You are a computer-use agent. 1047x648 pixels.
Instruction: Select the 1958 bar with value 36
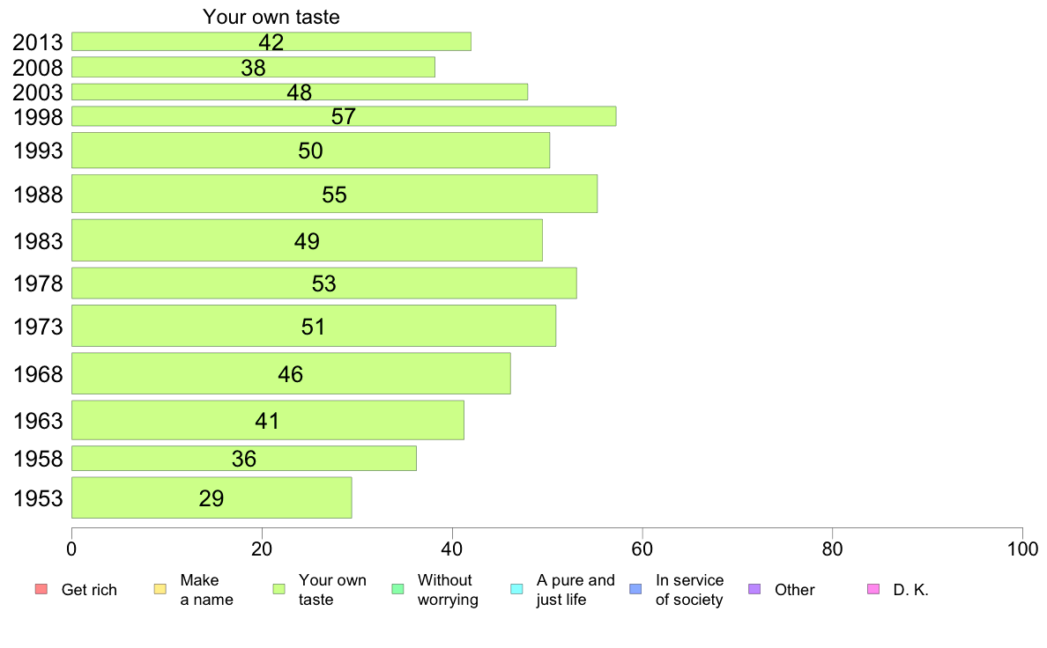[244, 459]
